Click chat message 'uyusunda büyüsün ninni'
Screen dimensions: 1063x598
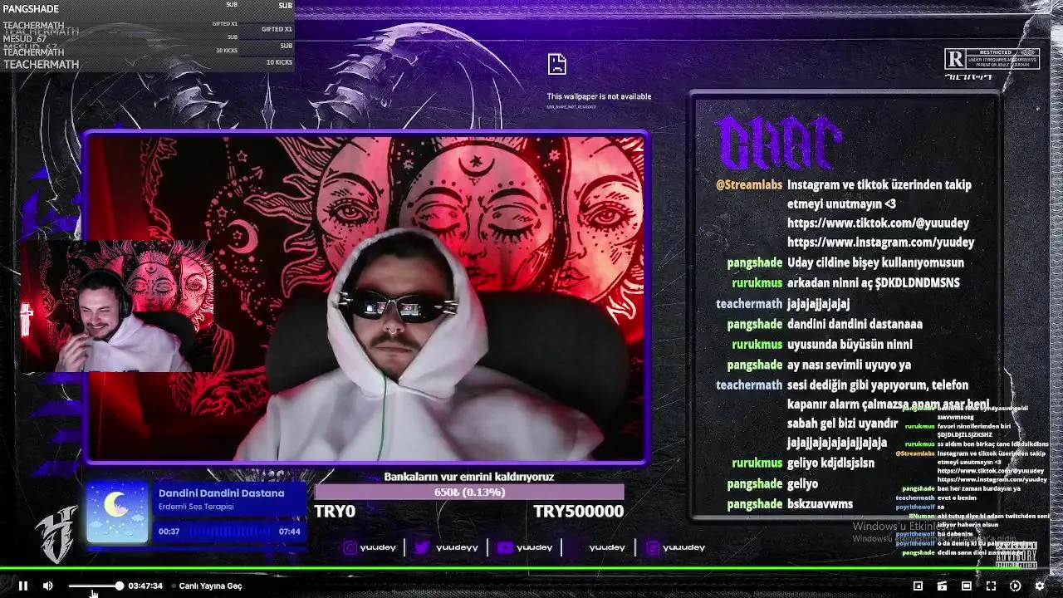(x=850, y=345)
